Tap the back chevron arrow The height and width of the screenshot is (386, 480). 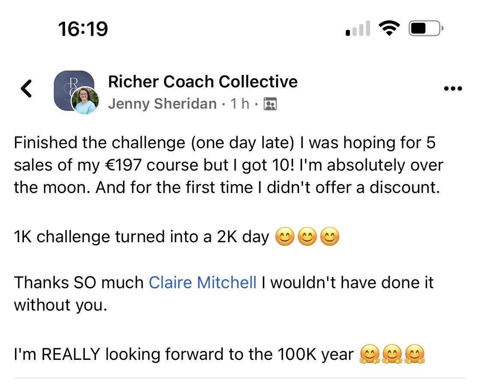(x=27, y=89)
